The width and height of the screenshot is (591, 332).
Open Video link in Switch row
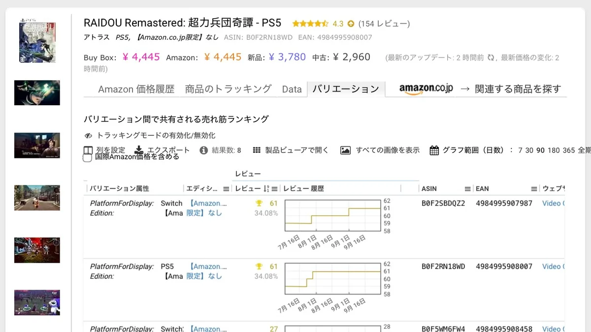click(x=553, y=203)
